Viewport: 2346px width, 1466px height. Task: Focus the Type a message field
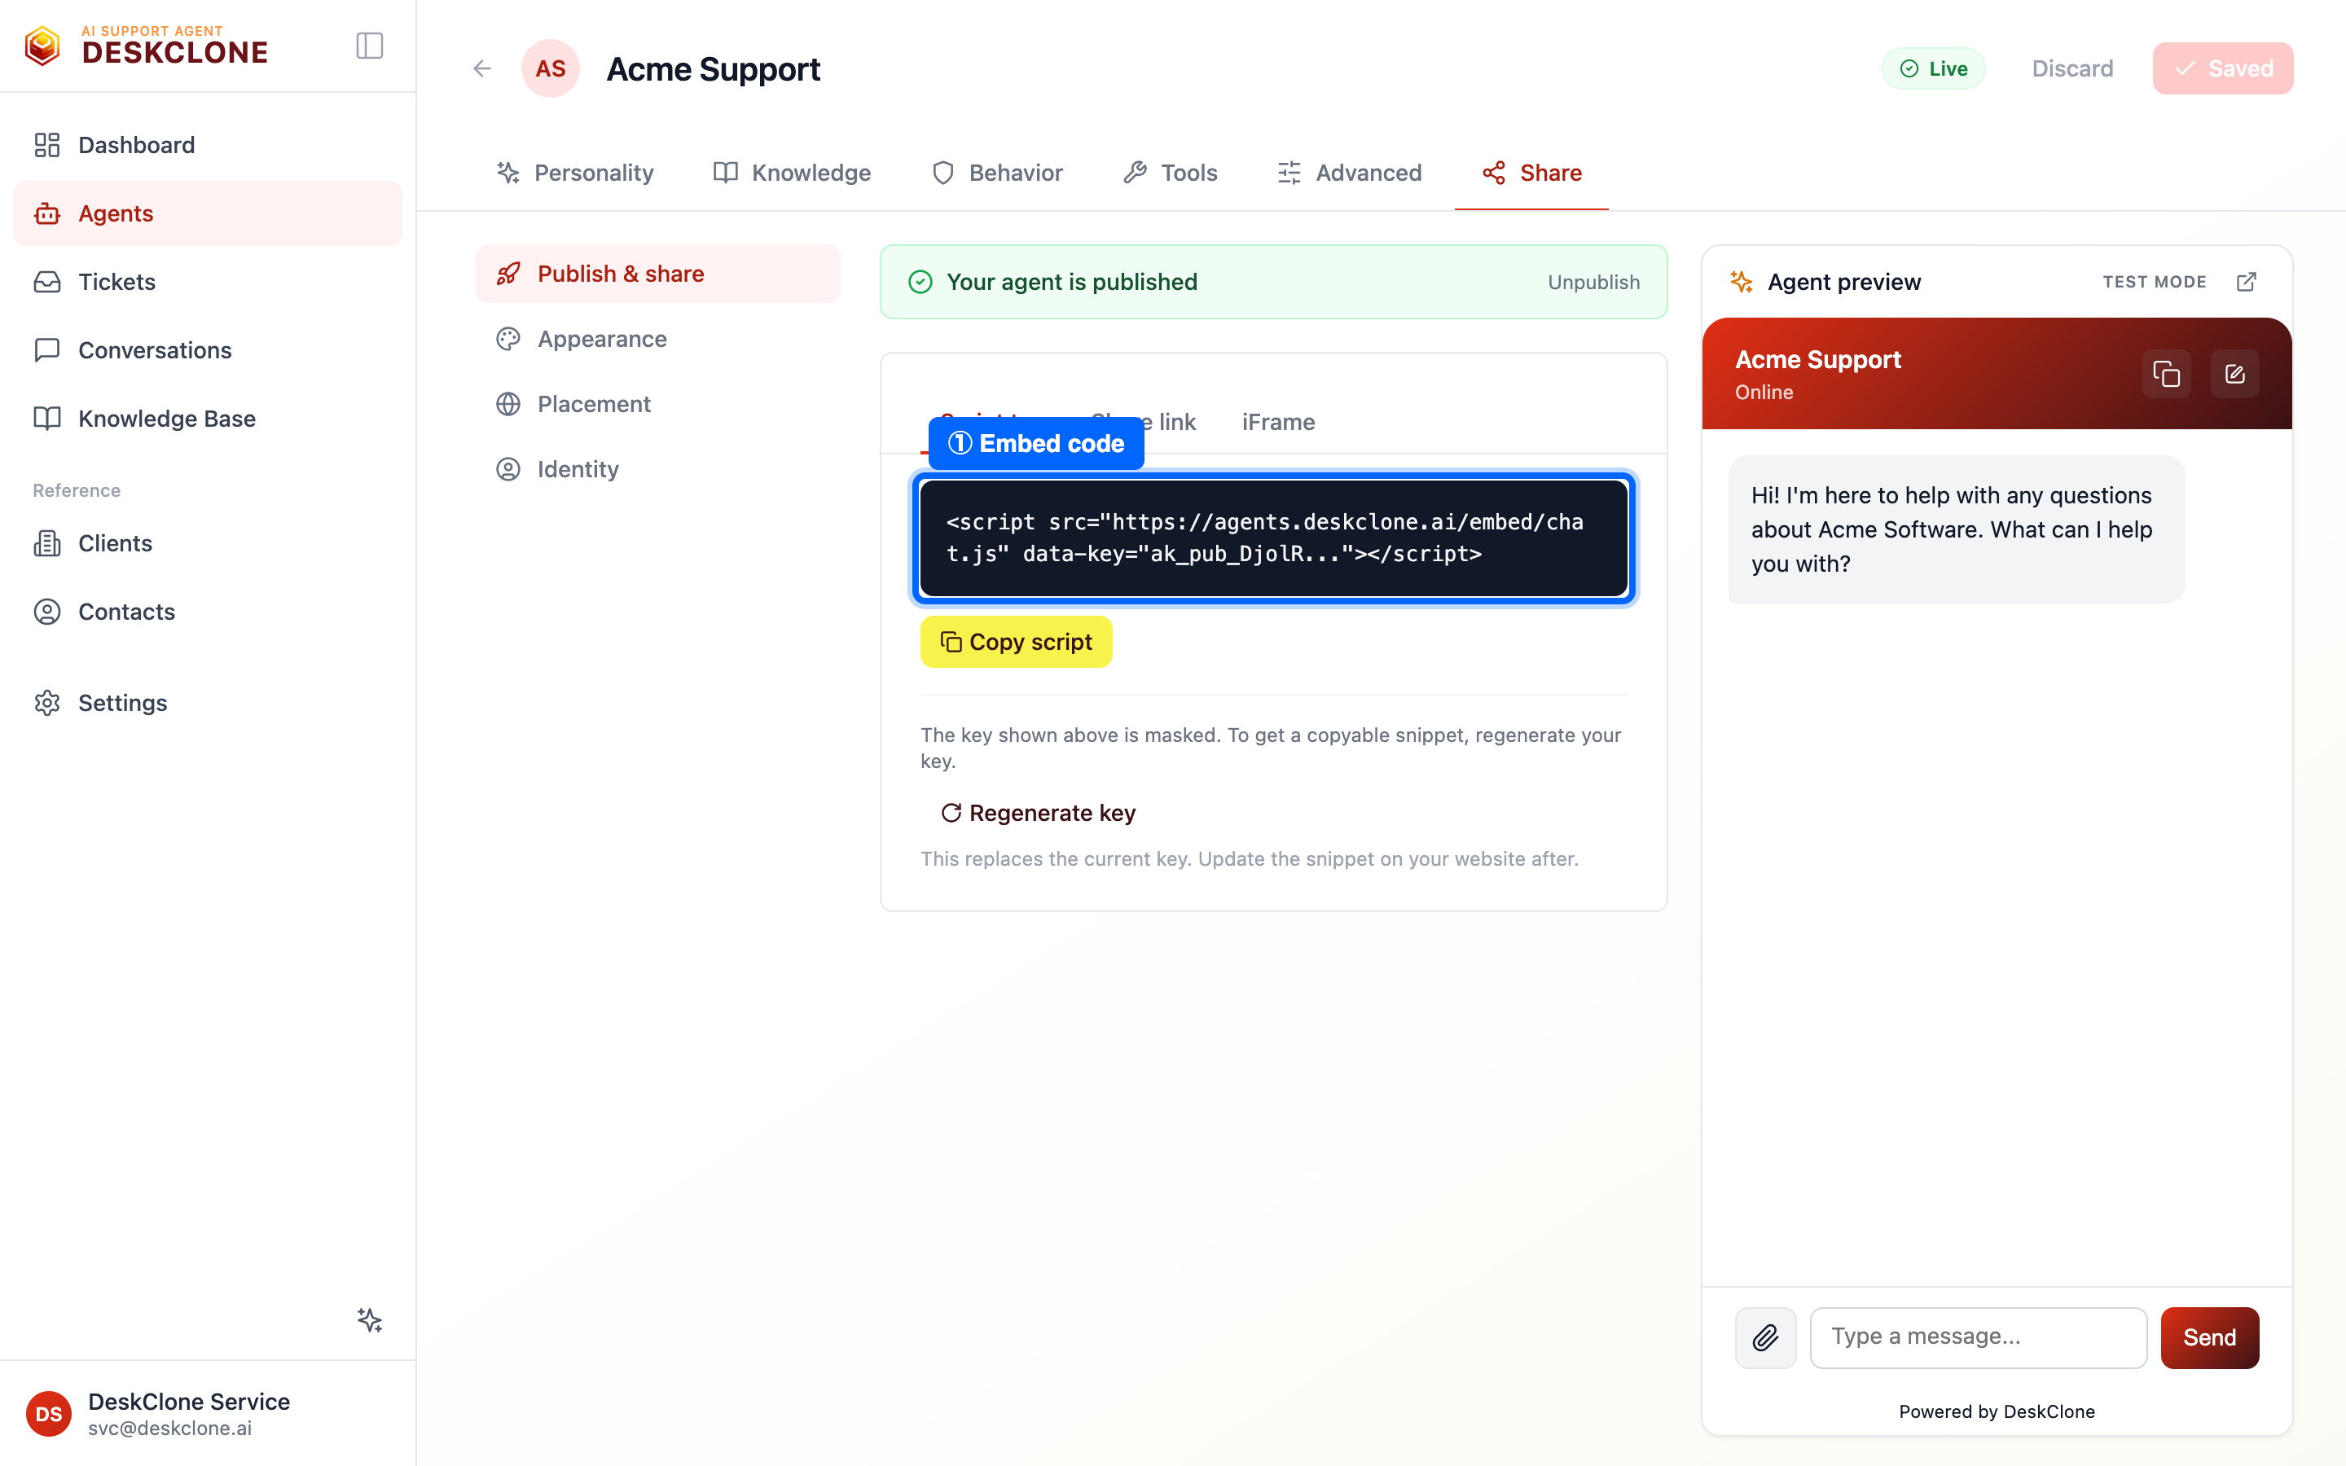1979,1337
